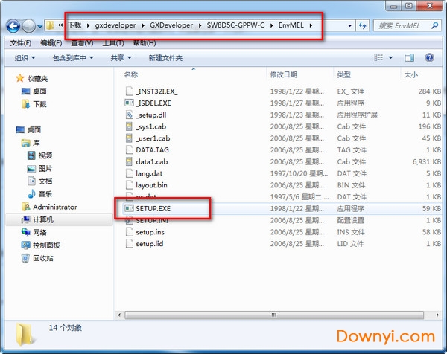Select the _ISDEL.EXE application icon

129,103
